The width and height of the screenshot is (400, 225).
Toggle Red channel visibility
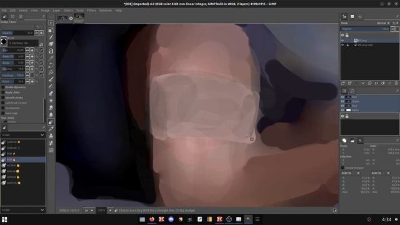point(342,97)
